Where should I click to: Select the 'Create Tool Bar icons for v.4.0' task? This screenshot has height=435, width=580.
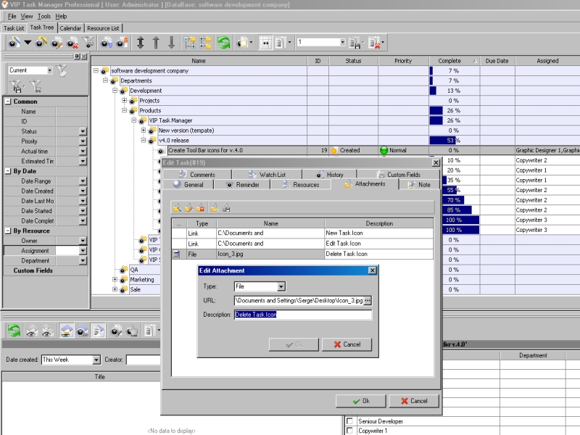point(237,151)
